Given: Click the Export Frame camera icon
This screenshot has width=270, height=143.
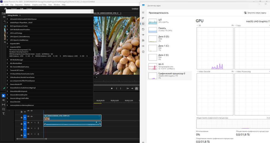Looking at the screenshot, I should (x=136, y=88).
